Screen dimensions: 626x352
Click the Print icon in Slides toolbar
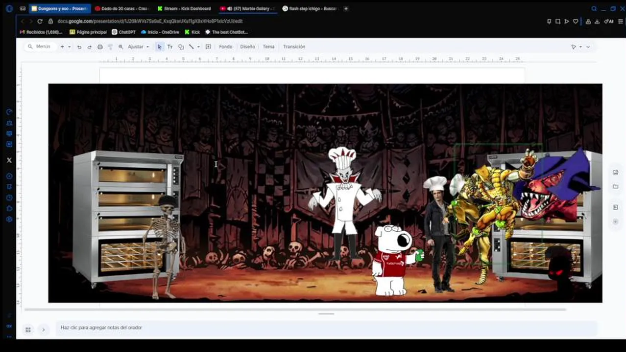pyautogui.click(x=100, y=47)
